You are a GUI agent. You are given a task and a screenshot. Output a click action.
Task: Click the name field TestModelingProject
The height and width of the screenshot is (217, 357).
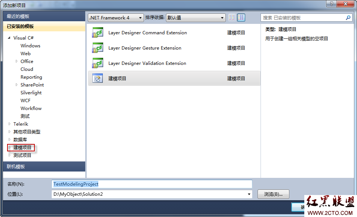pos(152,184)
